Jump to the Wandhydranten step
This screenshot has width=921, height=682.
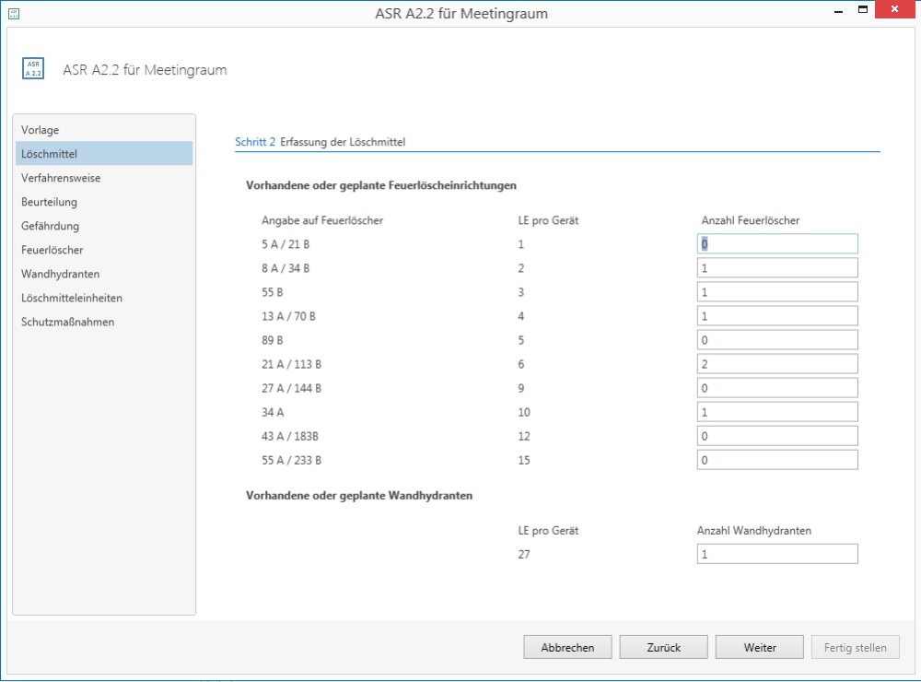pyautogui.click(x=60, y=274)
